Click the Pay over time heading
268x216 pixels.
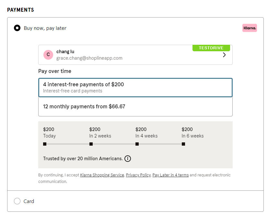(x=55, y=71)
